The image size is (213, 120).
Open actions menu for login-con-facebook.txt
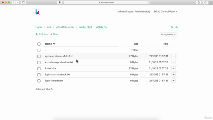(x=173, y=74)
